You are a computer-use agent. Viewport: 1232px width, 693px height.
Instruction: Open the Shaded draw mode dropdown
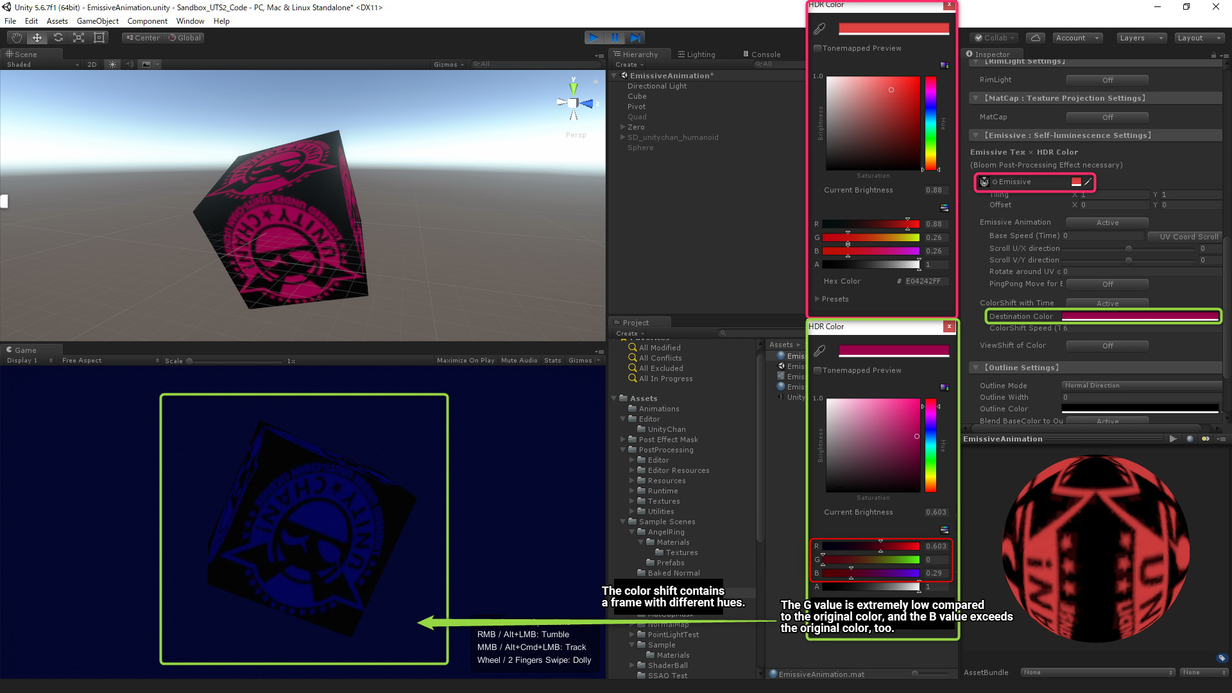coord(42,64)
